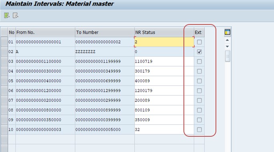Click the scroll down arrow

pos(228,47)
